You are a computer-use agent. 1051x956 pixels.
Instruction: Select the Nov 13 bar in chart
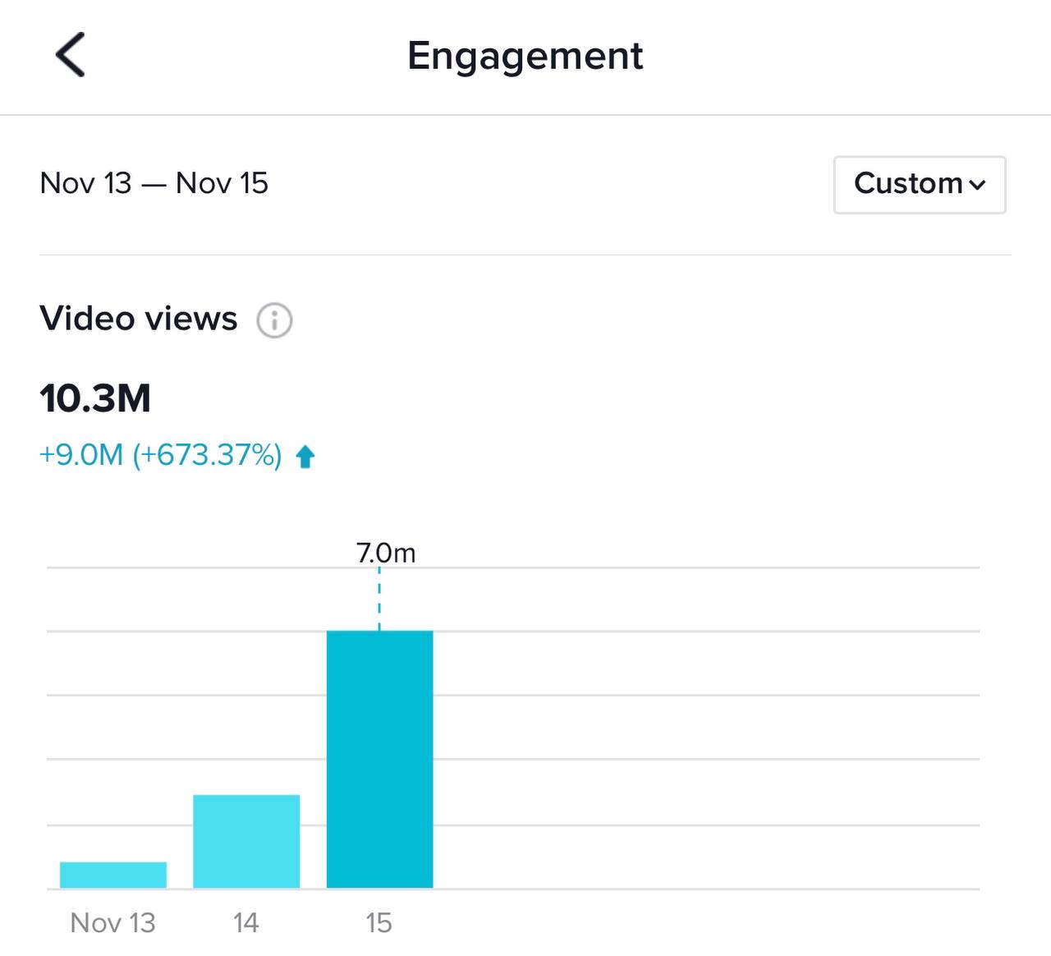[x=113, y=875]
